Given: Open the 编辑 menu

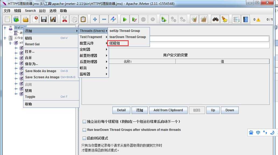Looking at the screenshot, I should tap(17, 11).
